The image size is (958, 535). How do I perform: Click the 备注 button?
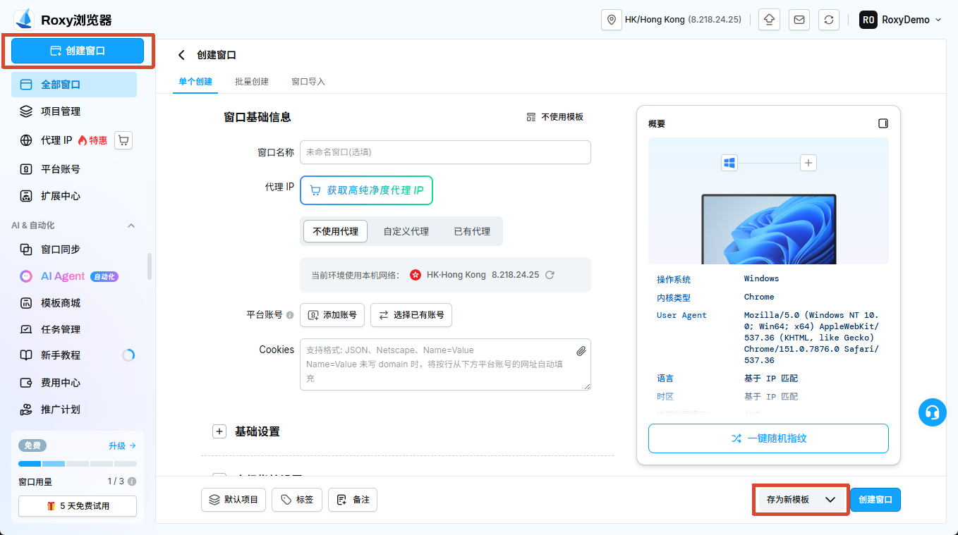[x=353, y=500]
